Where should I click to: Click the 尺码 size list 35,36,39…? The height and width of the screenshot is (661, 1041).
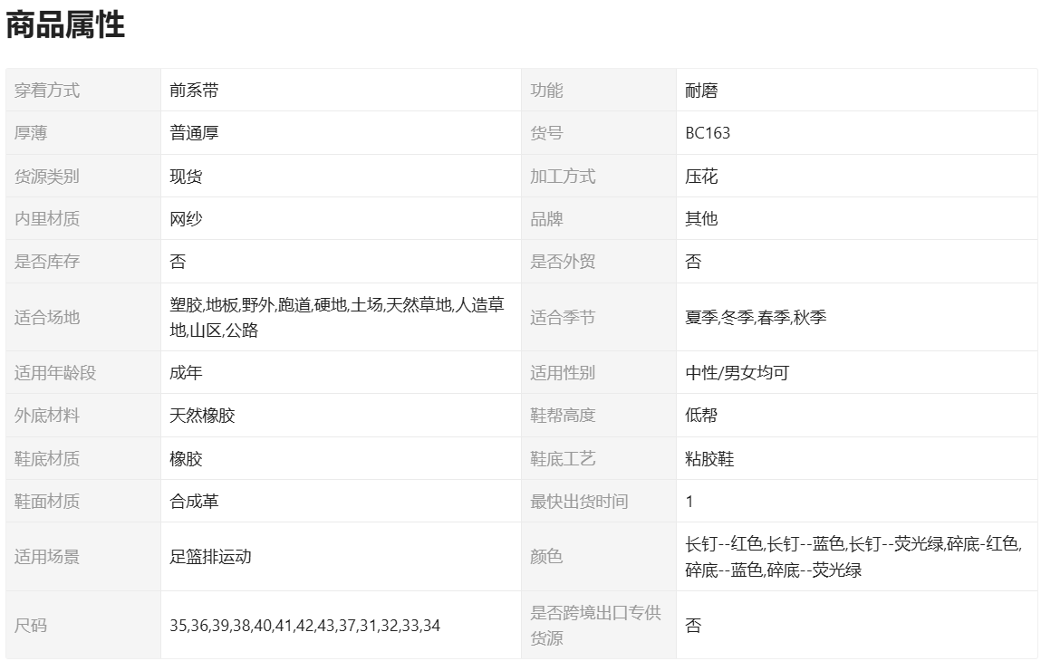(x=304, y=626)
